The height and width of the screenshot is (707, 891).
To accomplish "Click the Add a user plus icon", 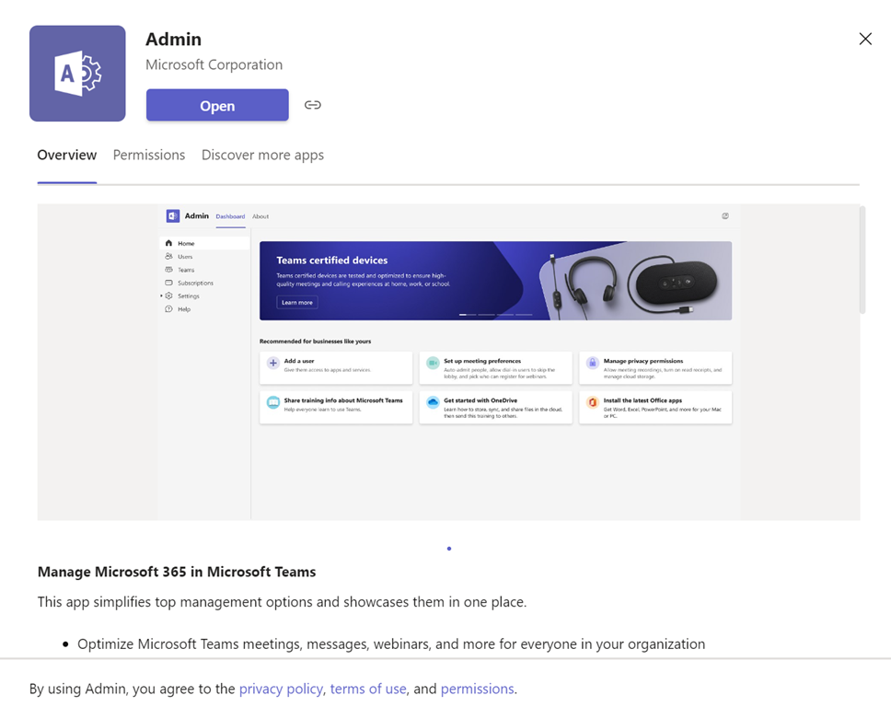I will tap(273, 364).
